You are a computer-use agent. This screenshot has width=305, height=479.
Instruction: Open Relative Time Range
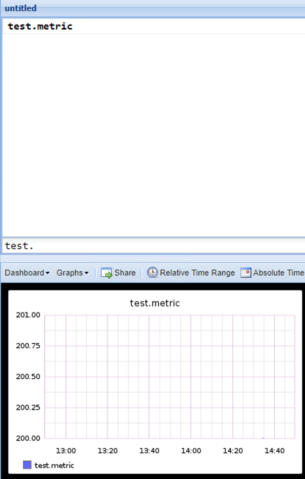(191, 272)
